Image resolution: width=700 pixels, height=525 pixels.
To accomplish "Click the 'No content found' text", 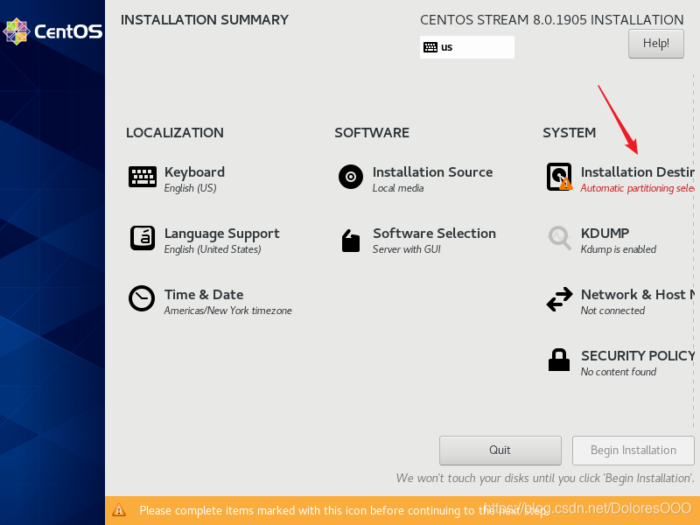I will pyautogui.click(x=619, y=372).
